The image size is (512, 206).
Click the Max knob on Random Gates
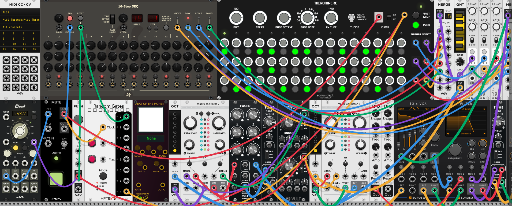(92, 159)
